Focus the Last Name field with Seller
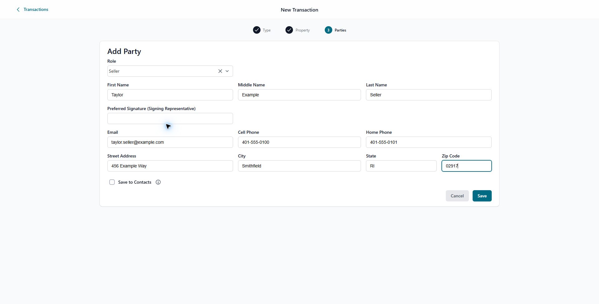Viewport: 599px width, 304px height. 429,95
